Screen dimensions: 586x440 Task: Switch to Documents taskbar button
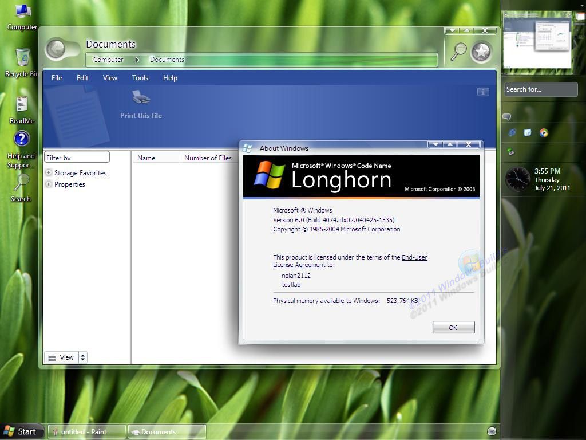(x=167, y=432)
